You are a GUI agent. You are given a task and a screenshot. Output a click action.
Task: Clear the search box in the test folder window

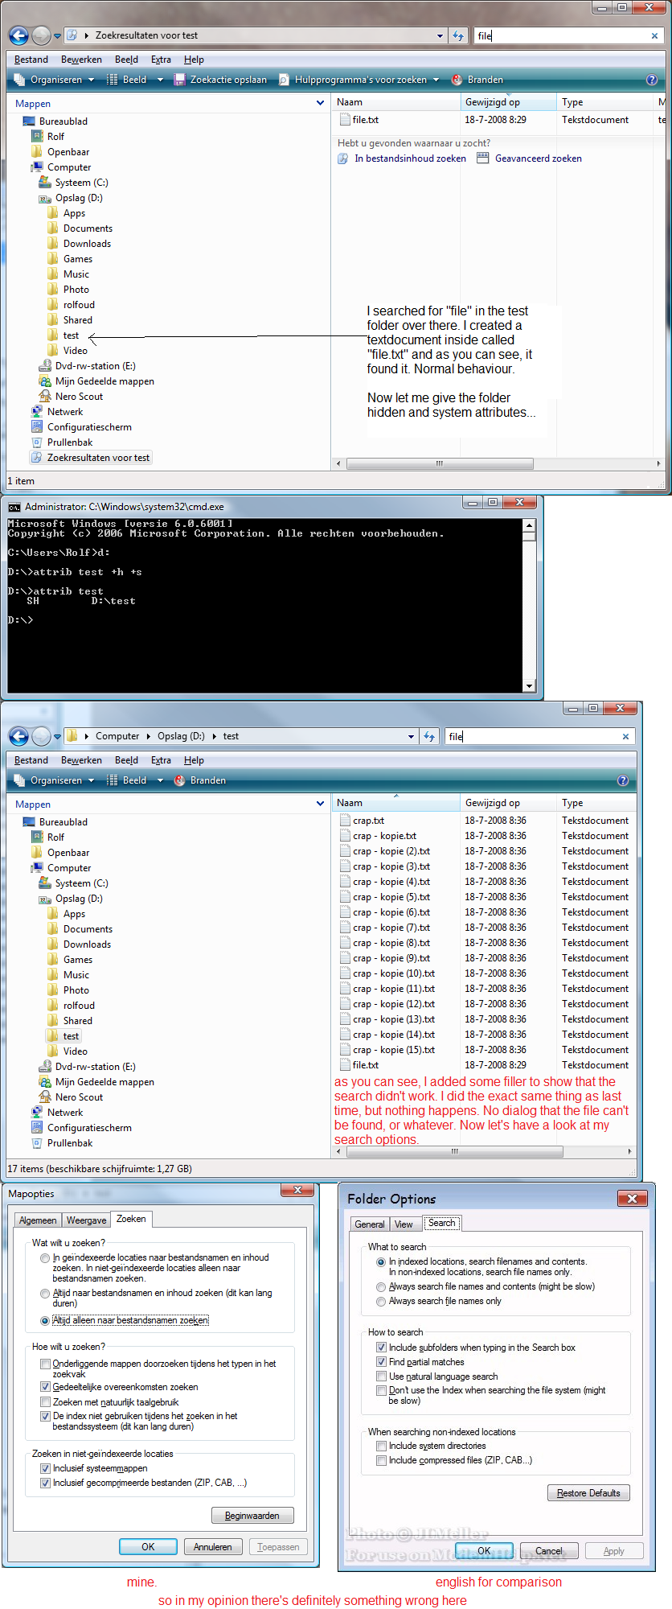tap(625, 736)
